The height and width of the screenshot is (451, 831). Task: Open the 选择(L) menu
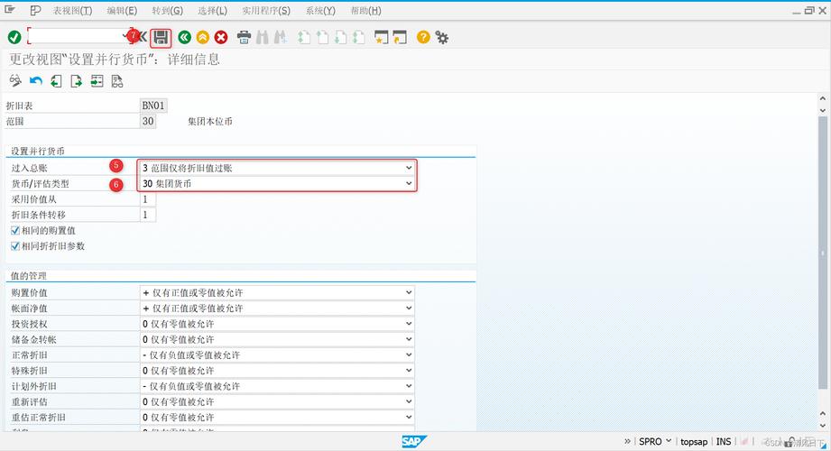[213, 11]
